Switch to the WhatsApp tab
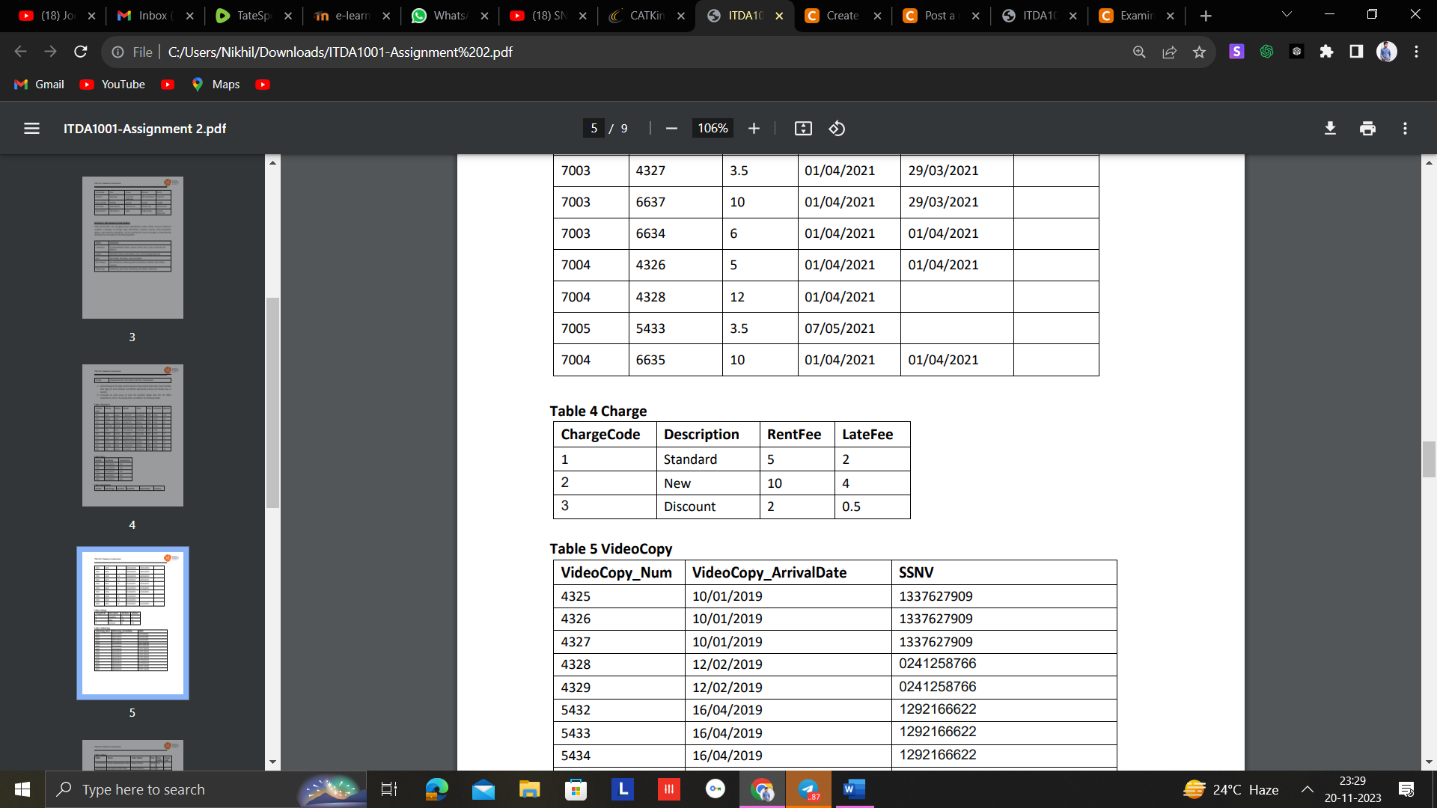 click(449, 15)
